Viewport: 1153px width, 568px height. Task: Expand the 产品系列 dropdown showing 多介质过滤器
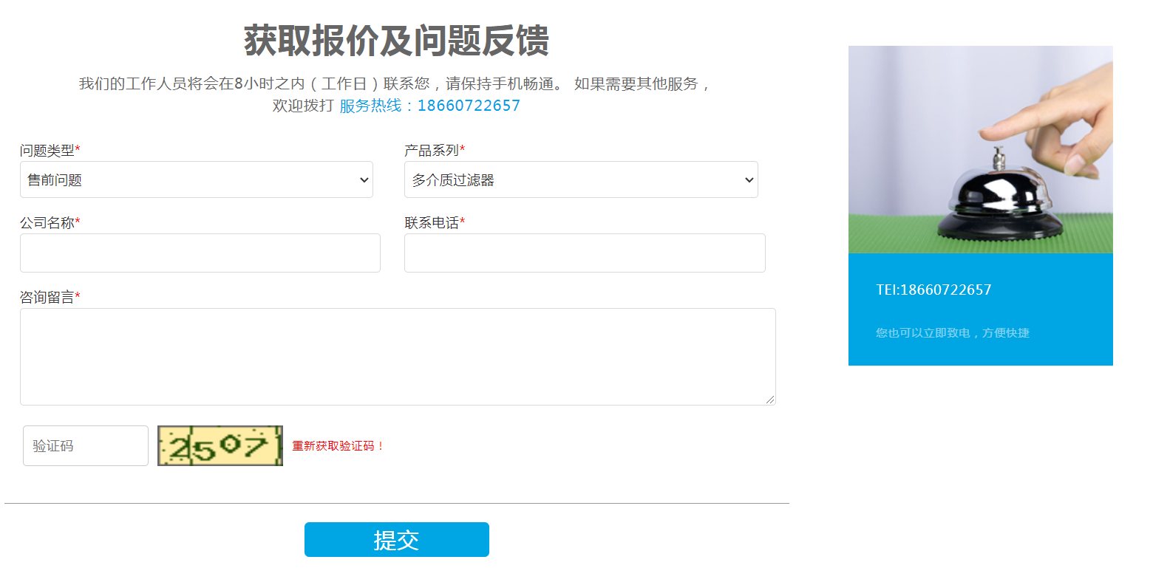click(580, 179)
